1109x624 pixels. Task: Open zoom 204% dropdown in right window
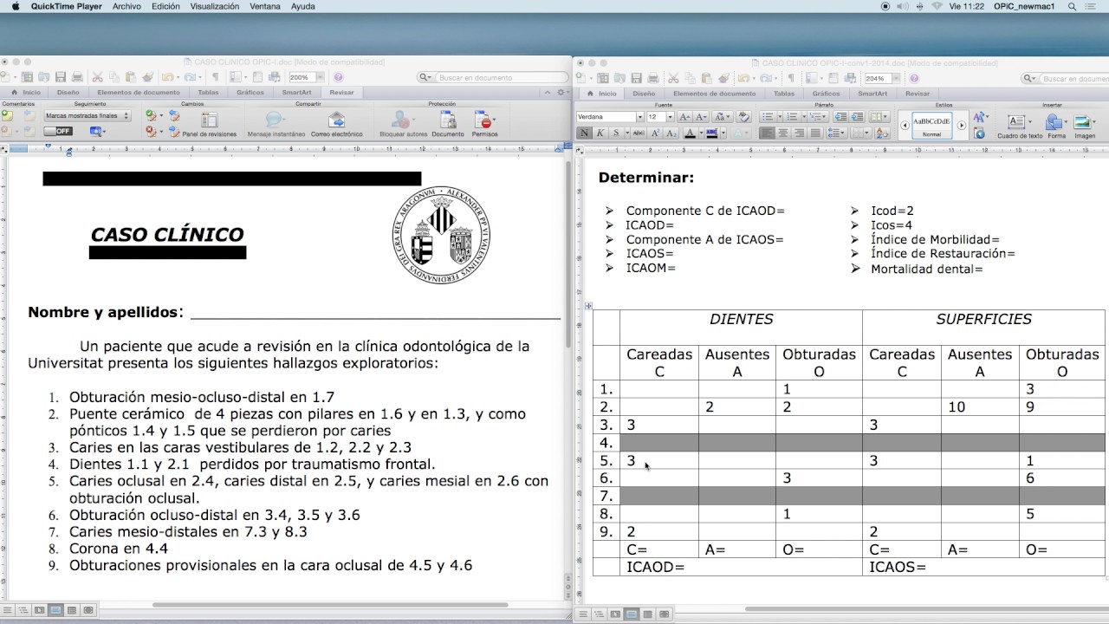pos(896,77)
